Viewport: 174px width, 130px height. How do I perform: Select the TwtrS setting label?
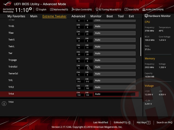coord(11,40)
